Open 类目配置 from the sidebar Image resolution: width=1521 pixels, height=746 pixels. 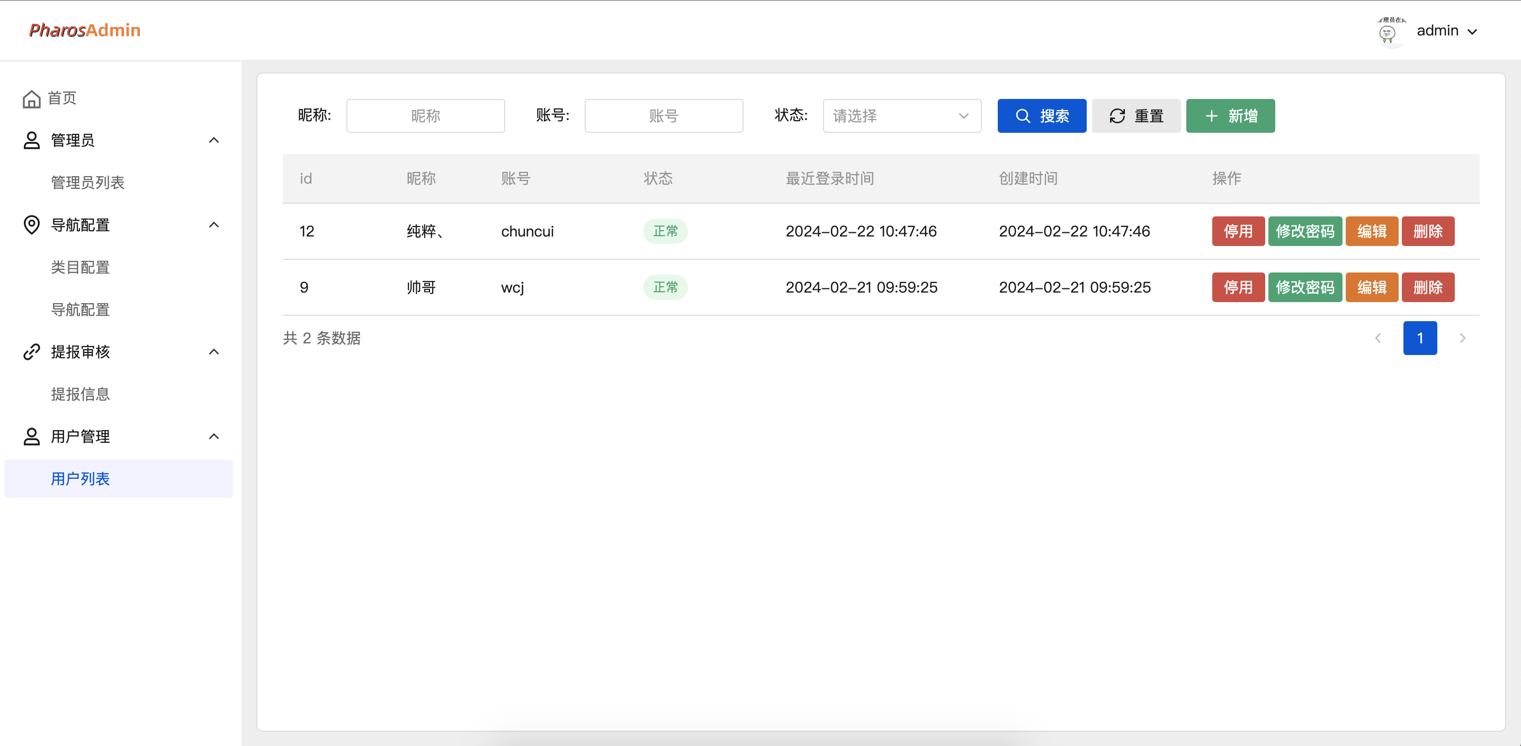pyautogui.click(x=80, y=267)
